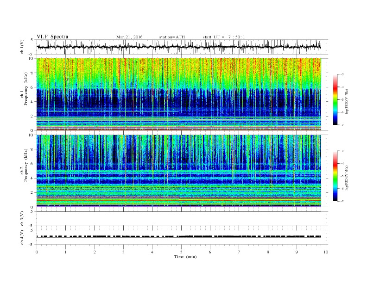
Task: Click the ch.2 spectrogram color scale bar
Action: [335, 176]
